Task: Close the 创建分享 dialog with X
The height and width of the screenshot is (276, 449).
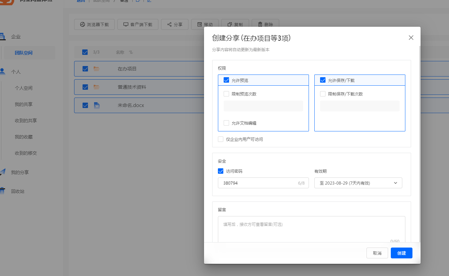Action: pyautogui.click(x=411, y=38)
